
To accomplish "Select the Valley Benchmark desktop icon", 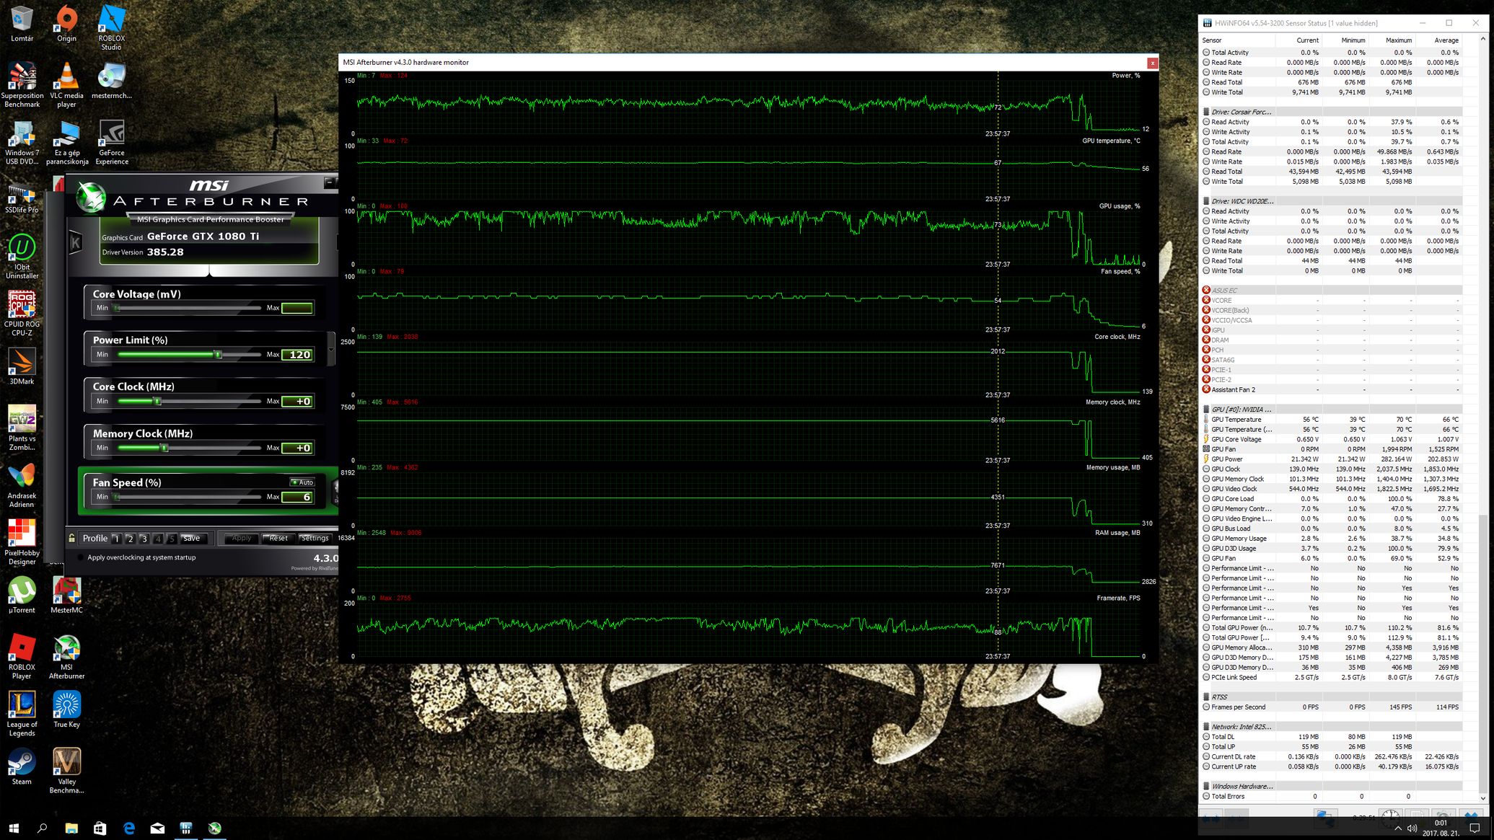I will point(66,770).
